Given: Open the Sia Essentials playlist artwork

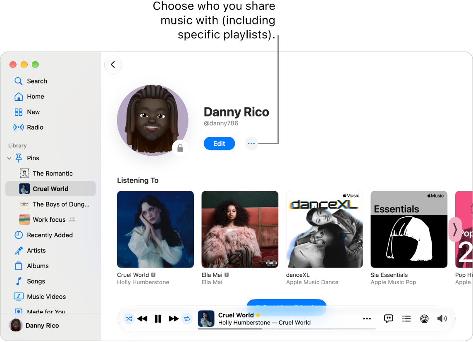Looking at the screenshot, I should (x=409, y=229).
